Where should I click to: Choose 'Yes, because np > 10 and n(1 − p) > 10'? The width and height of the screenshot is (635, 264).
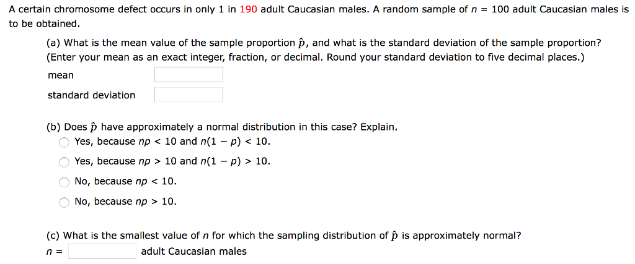point(64,161)
